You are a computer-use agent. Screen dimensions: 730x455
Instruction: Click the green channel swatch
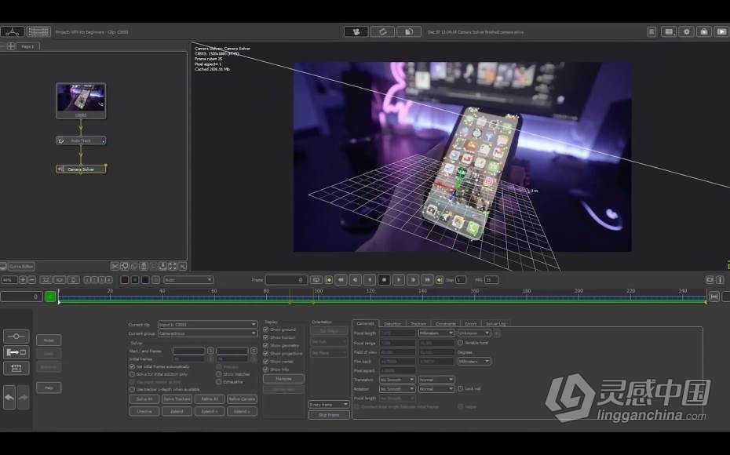[134, 279]
